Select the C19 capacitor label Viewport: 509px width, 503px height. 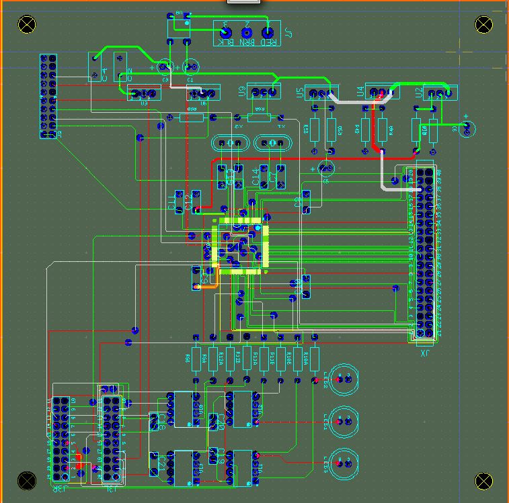(221, 455)
